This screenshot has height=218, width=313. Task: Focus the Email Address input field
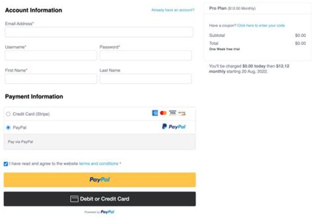pos(99,32)
